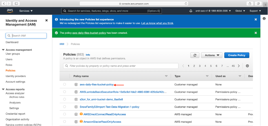Viewport: 268px width, 126px height.
Task: Close the IAM navigation sidebar
Action: tap(47, 21)
